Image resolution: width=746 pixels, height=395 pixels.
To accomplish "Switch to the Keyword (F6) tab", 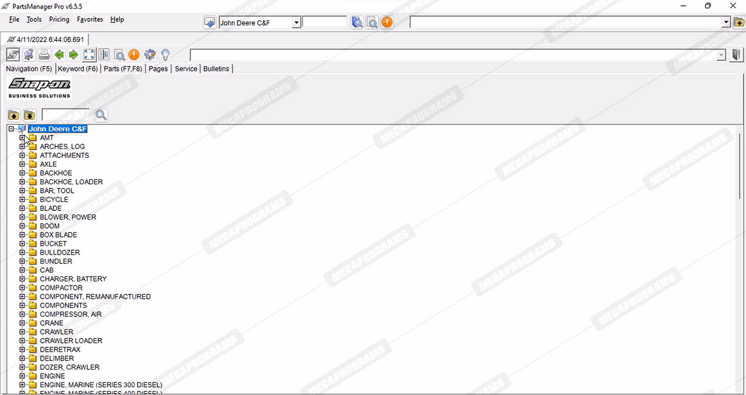I will pos(78,69).
